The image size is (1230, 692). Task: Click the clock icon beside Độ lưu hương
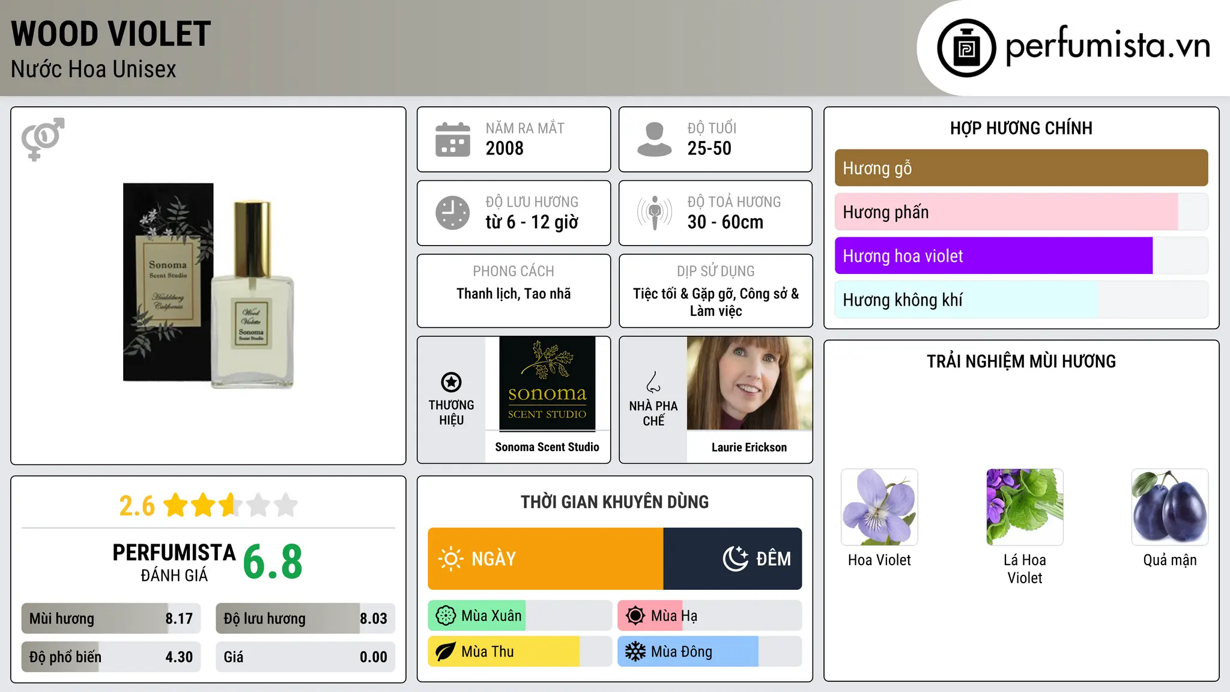(453, 213)
